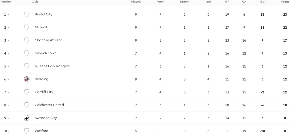The height and width of the screenshot is (135, 290).
Task: Open the Queens Park Rangers club link
Action: tap(52, 66)
